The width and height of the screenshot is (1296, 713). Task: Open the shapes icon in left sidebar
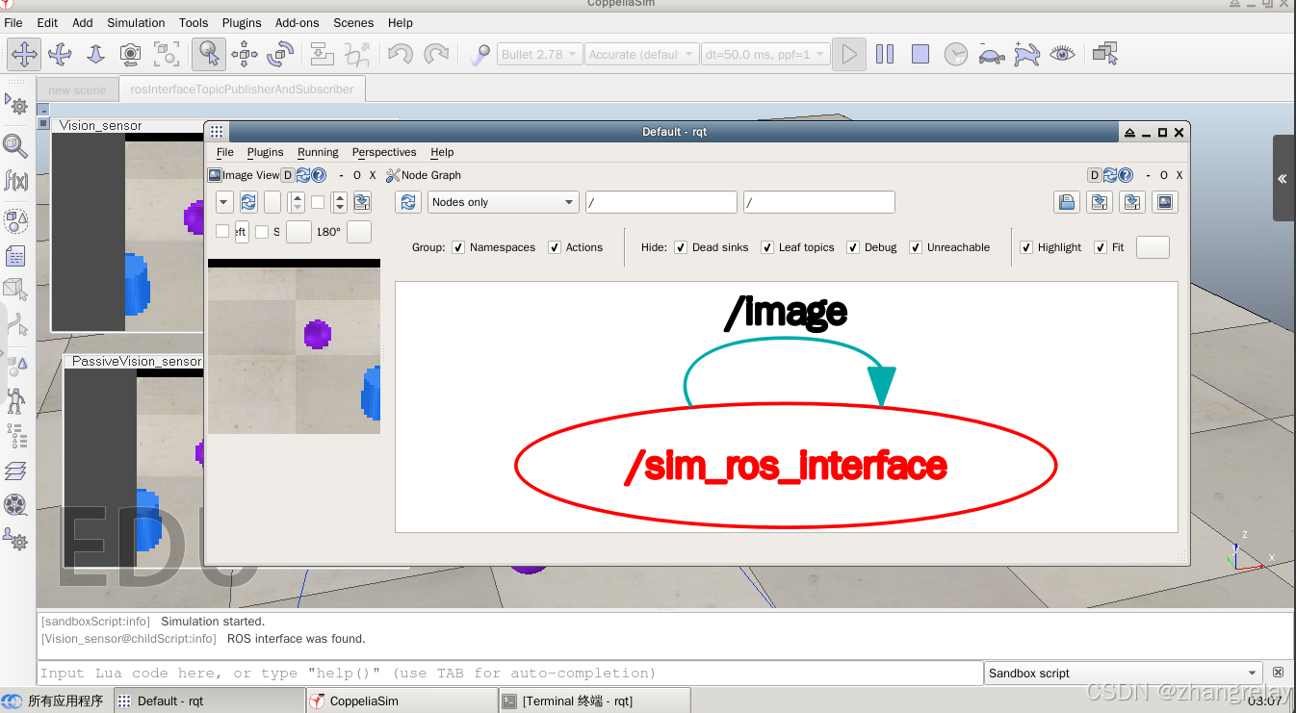[15, 221]
